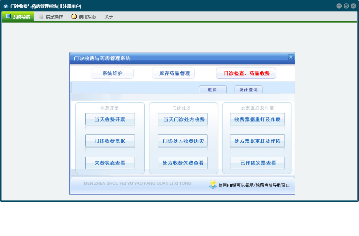Open 门诊处方收费历史

tap(183, 141)
